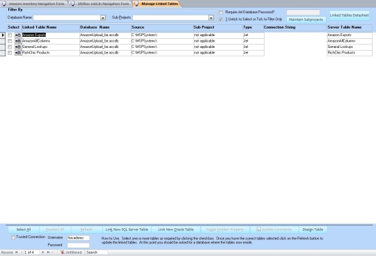Image resolution: width=376 pixels, height=256 pixels.
Task: Click the General Lookups linked table name cell
Action: [x=51, y=47]
